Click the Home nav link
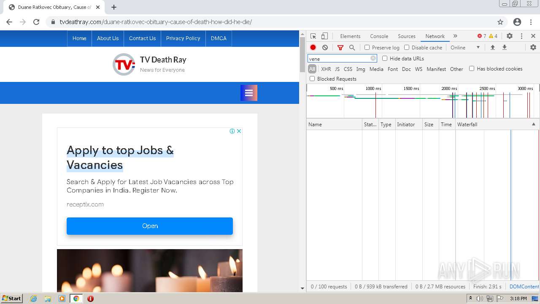 pos(79,38)
